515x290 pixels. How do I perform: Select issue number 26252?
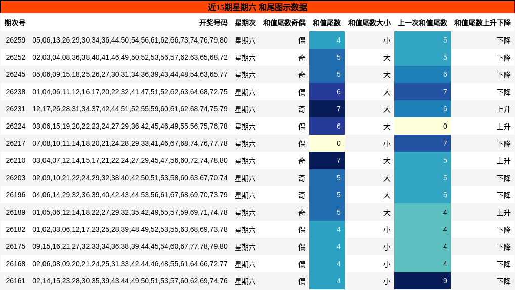coord(16,57)
